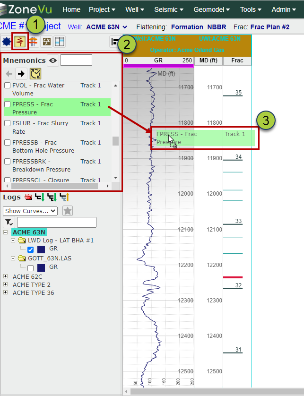Toggle the Mnemonics eye visibility button
The image size is (304, 396).
pos(53,60)
